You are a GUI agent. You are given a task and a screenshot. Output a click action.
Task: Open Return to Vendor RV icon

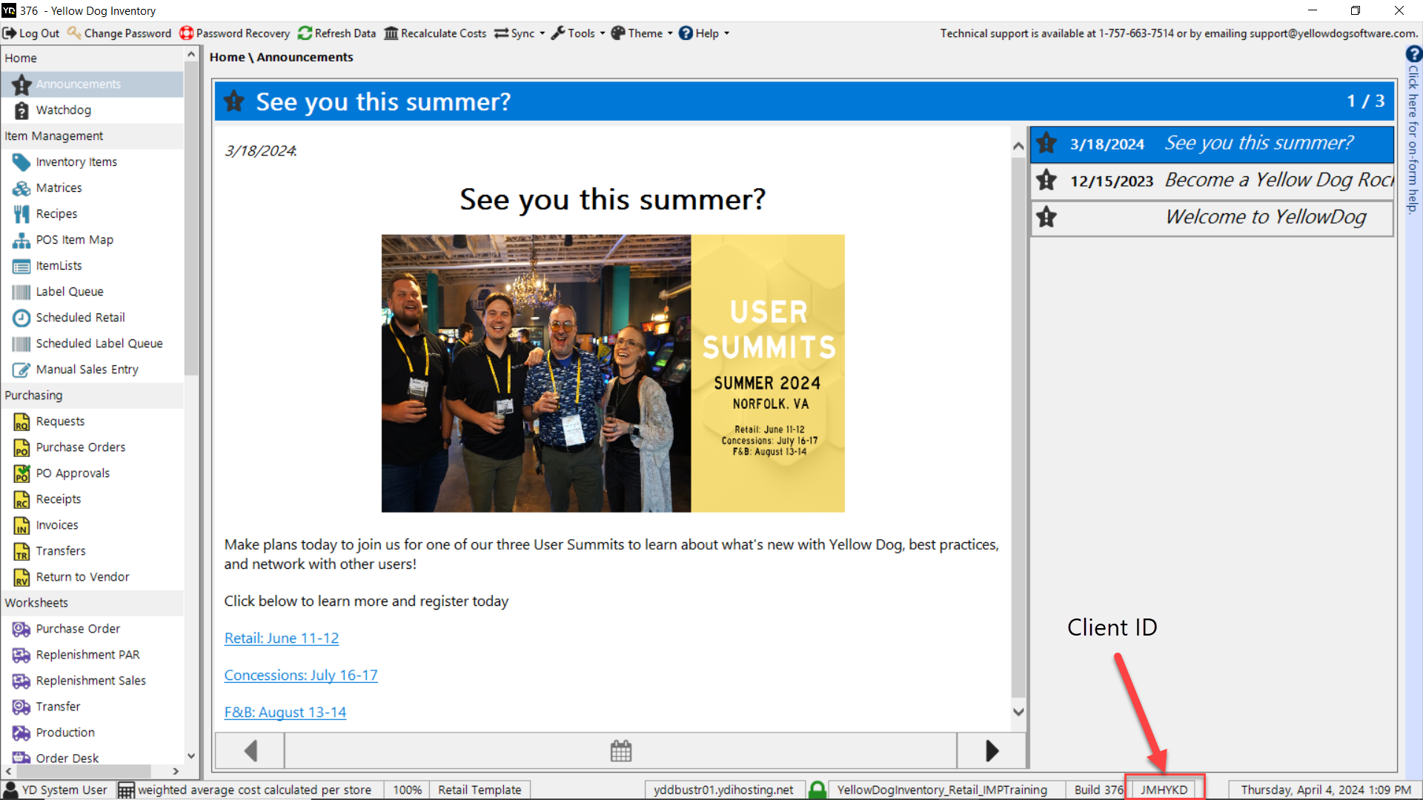(21, 577)
